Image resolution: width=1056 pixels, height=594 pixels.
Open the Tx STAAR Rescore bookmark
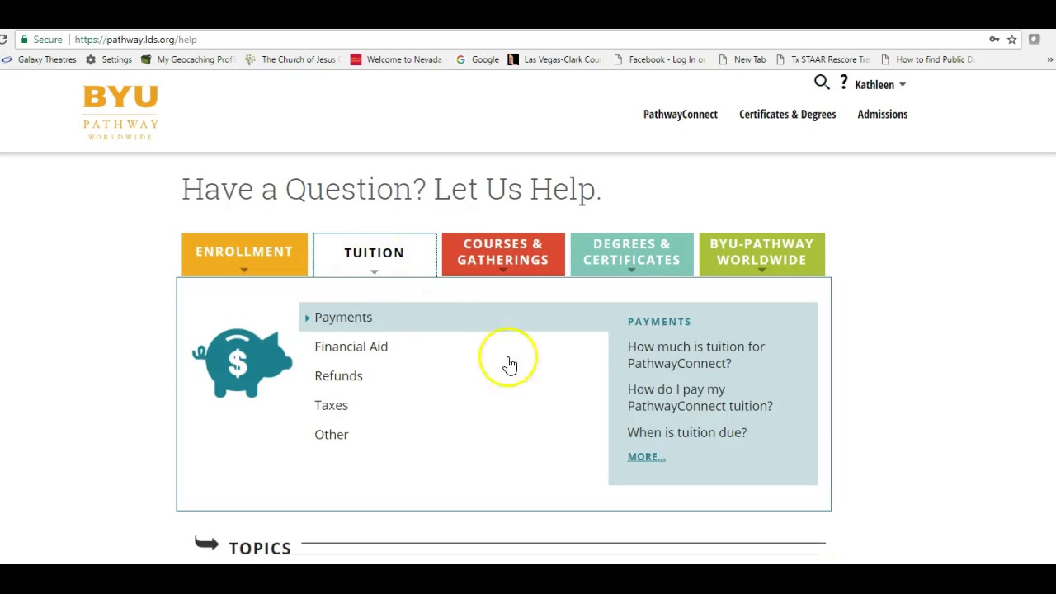point(823,59)
